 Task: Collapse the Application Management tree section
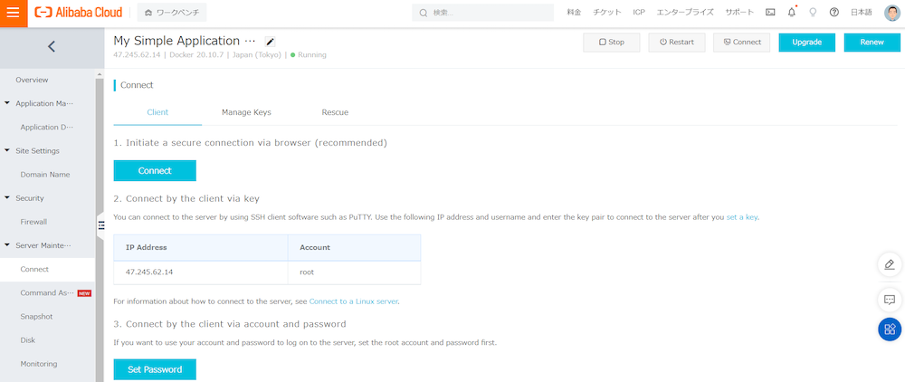point(7,103)
